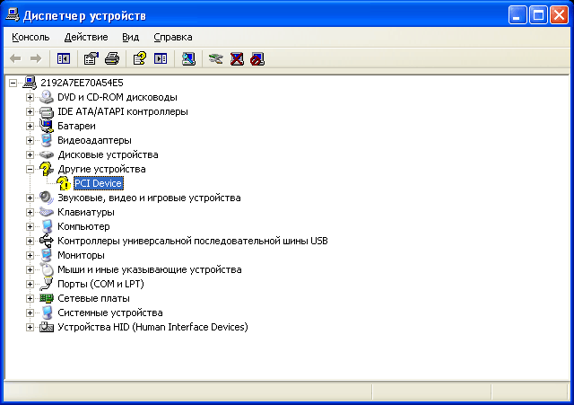Expand the Видеоадаптеры node
This screenshot has width=574, height=405.
pos(30,140)
